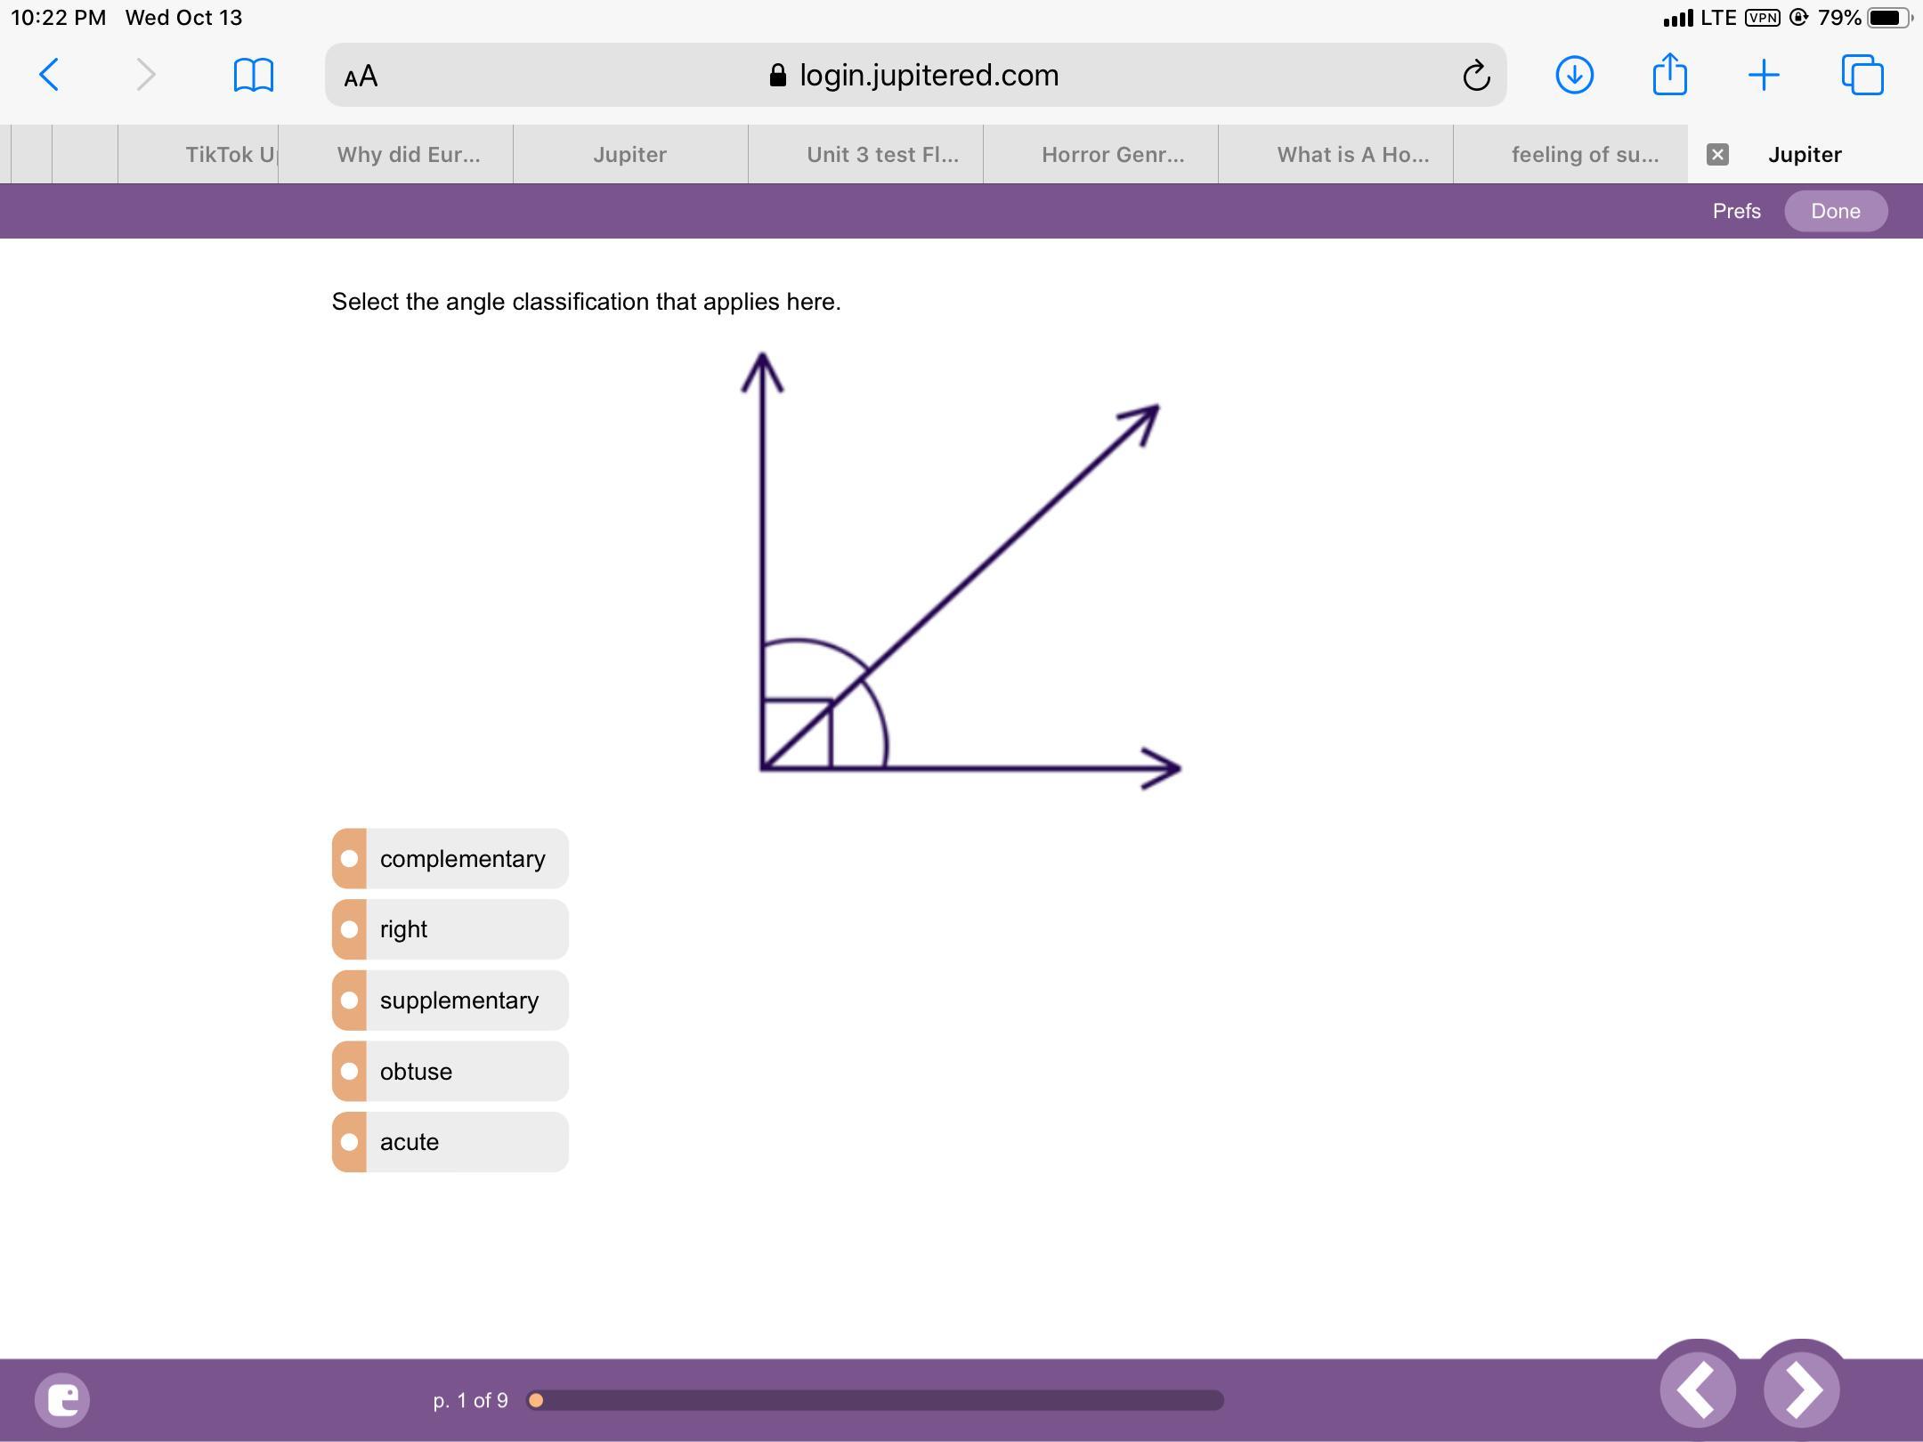
Task: Click the page progress bar
Action: click(874, 1400)
